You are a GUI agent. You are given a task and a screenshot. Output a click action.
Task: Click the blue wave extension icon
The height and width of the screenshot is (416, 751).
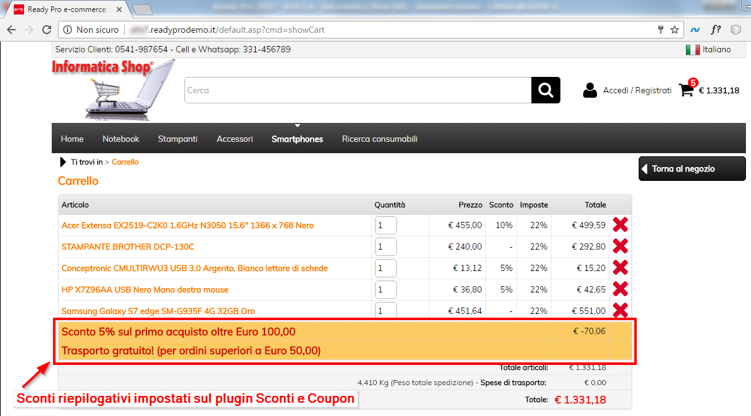[x=695, y=30]
